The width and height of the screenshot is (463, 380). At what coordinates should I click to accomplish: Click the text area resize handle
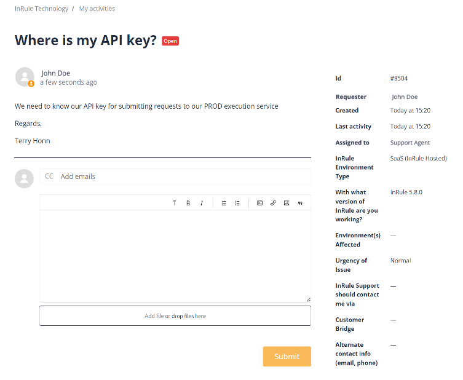coord(308,299)
